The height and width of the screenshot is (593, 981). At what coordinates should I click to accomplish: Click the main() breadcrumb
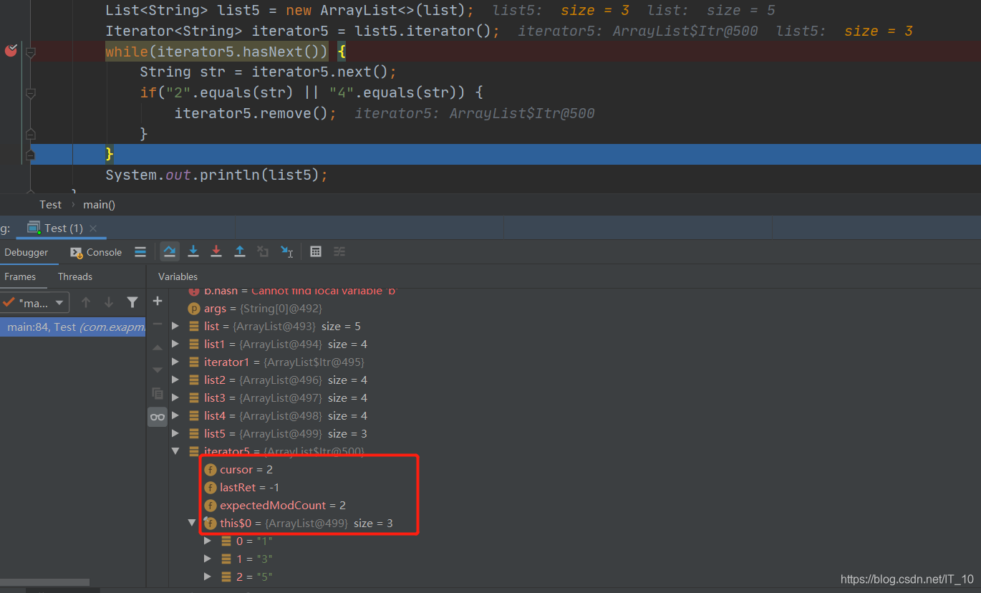click(x=99, y=205)
